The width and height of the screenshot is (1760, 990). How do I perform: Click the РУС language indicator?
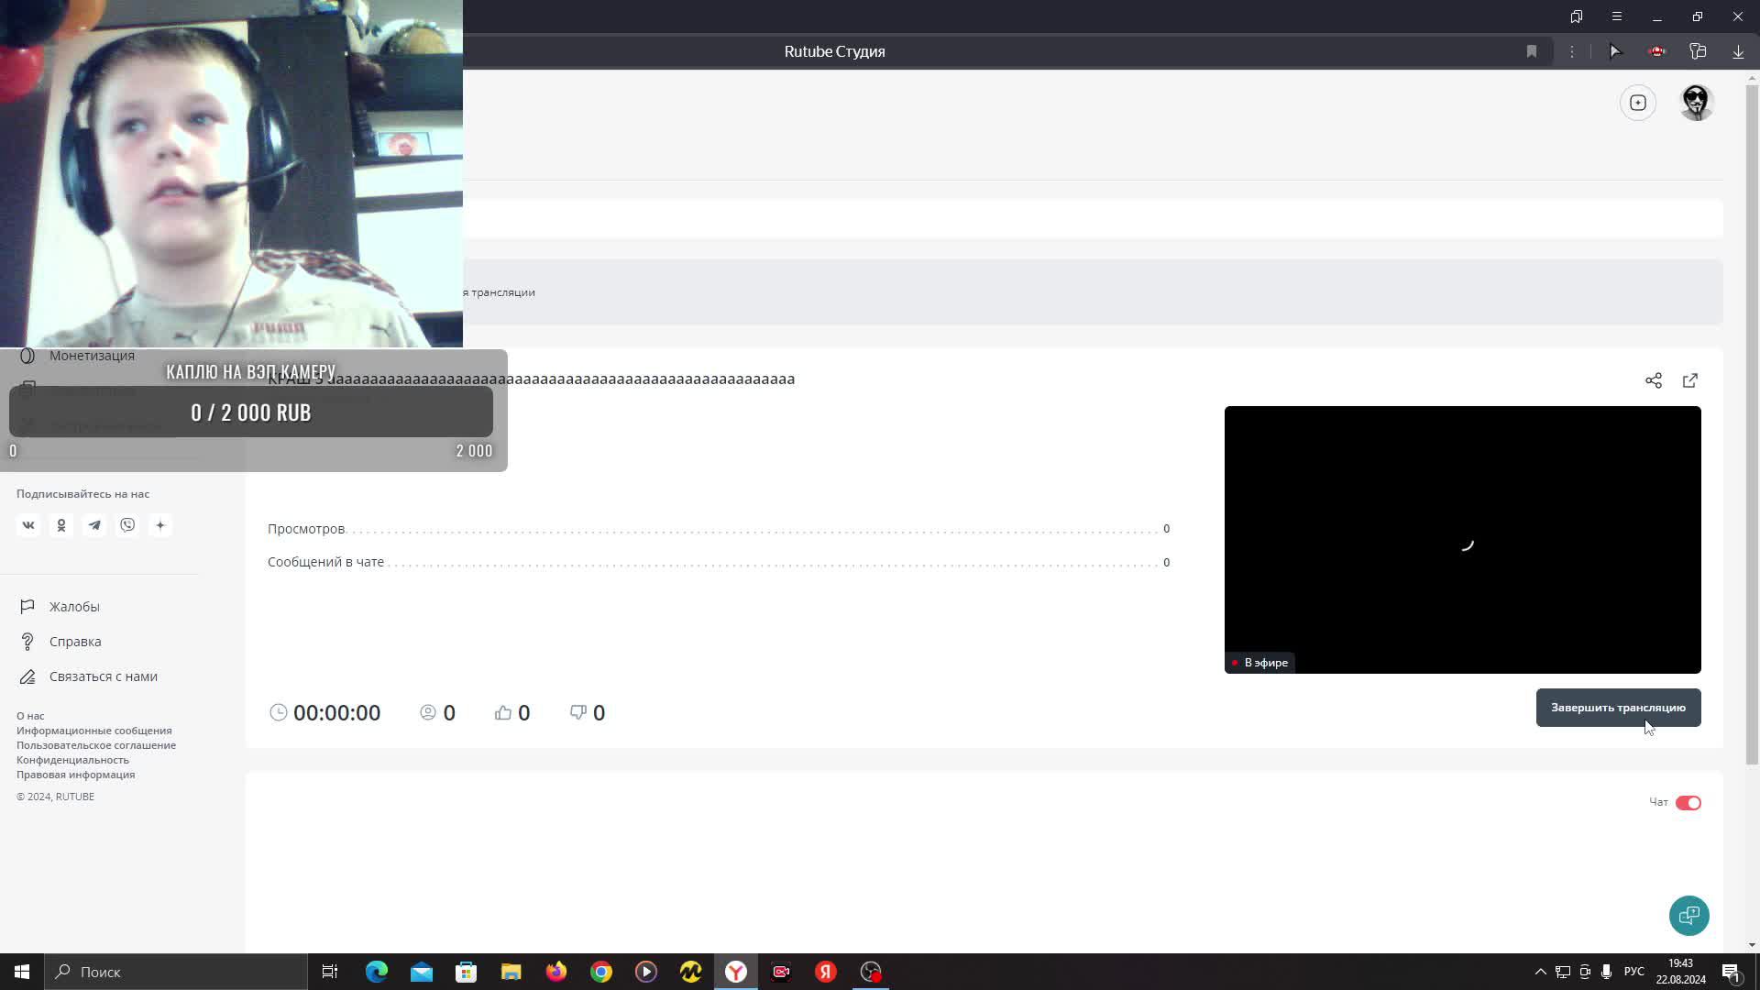coord(1634,972)
